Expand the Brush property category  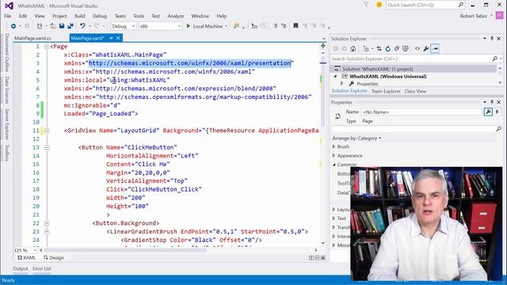coord(334,146)
